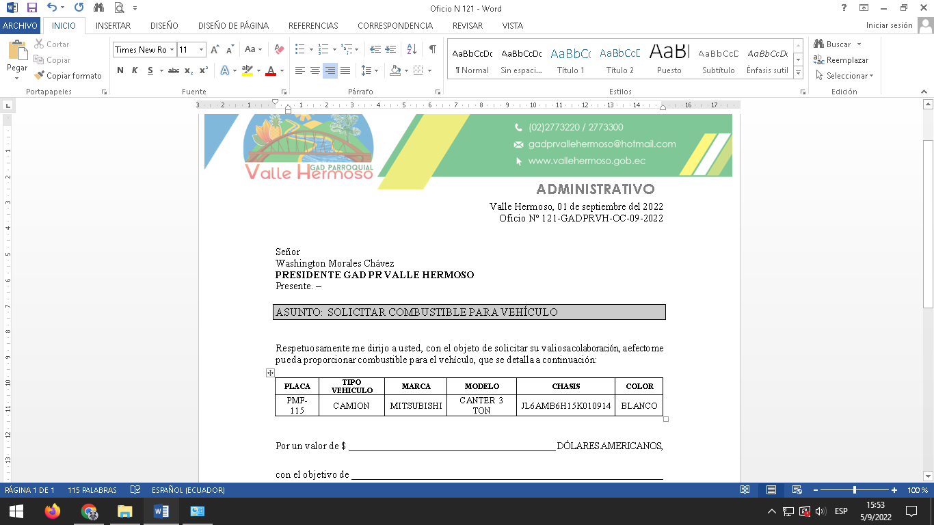
Task: Click the Copiar formato paintbrush icon
Action: [40, 76]
